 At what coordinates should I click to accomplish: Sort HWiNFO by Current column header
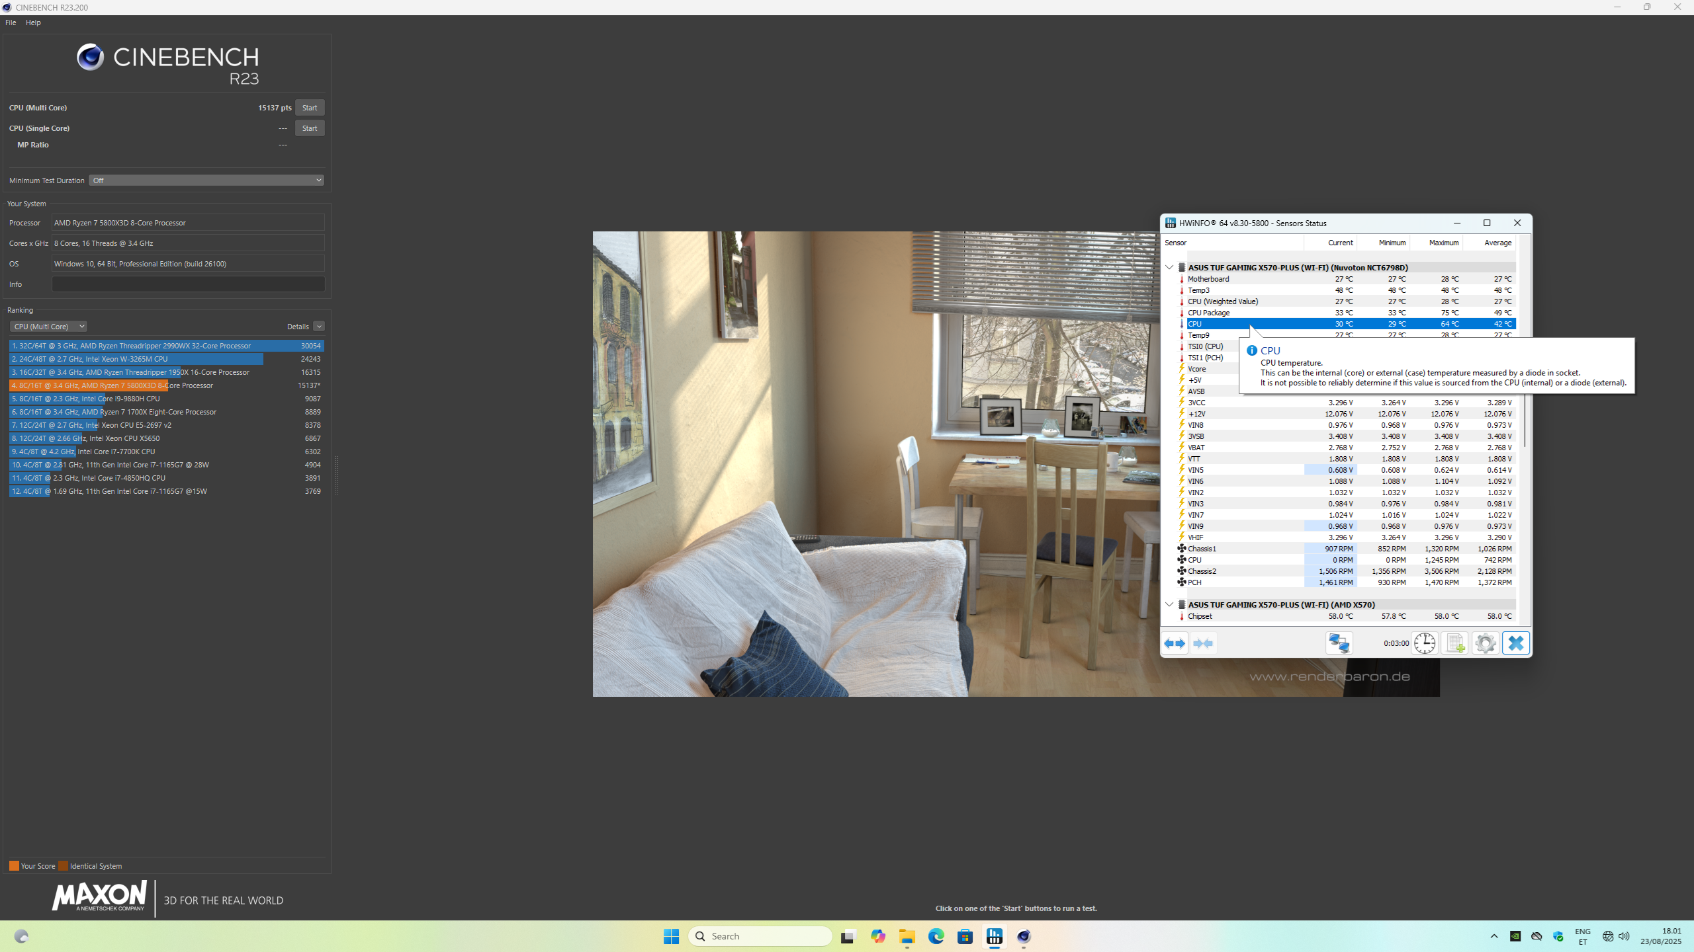[1330, 243]
